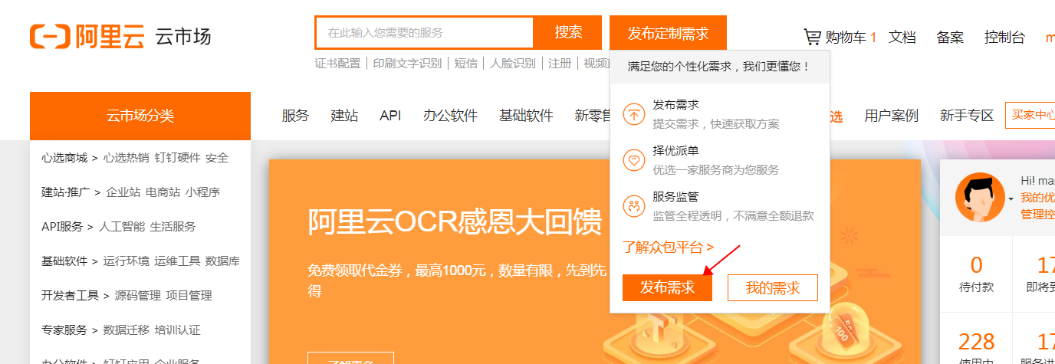
Task: Open the 数据迁移 subcategory
Action: [126, 330]
